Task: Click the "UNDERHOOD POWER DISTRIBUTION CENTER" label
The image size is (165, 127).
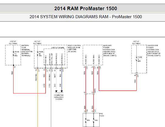Action: [153, 48]
